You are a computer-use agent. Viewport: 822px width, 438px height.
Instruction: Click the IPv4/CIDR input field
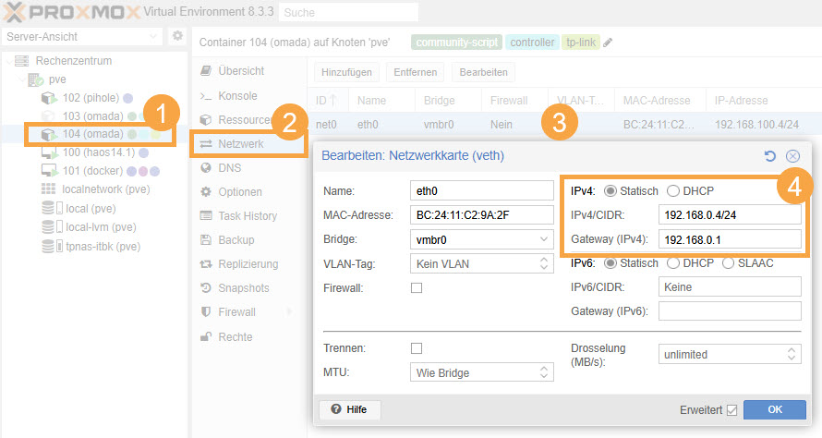click(730, 215)
